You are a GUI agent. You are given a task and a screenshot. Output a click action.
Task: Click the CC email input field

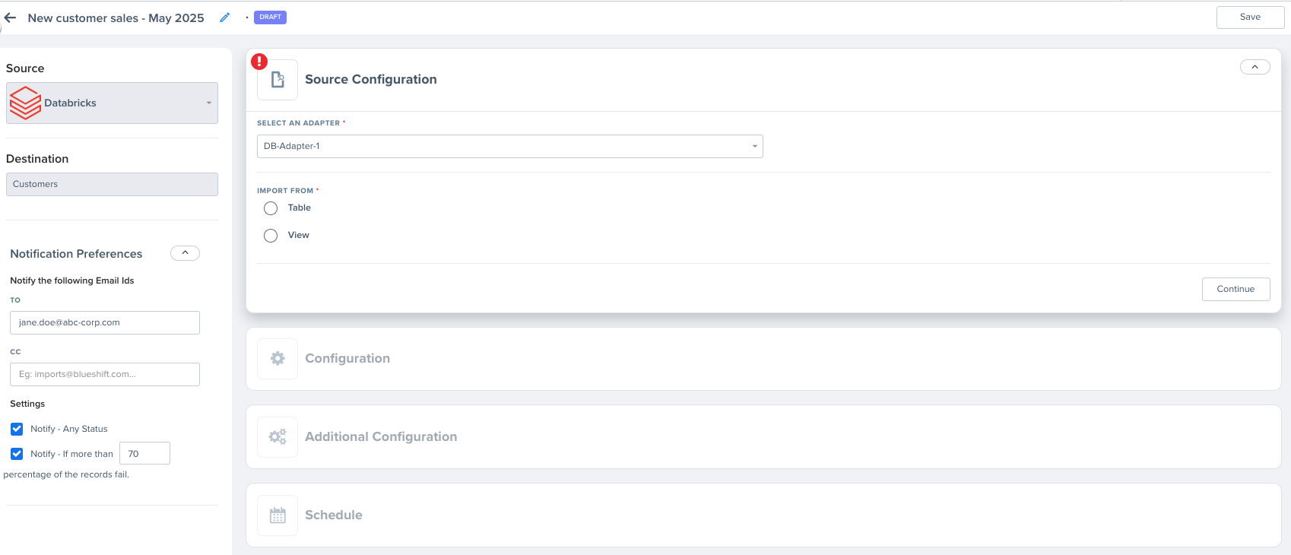click(x=105, y=374)
